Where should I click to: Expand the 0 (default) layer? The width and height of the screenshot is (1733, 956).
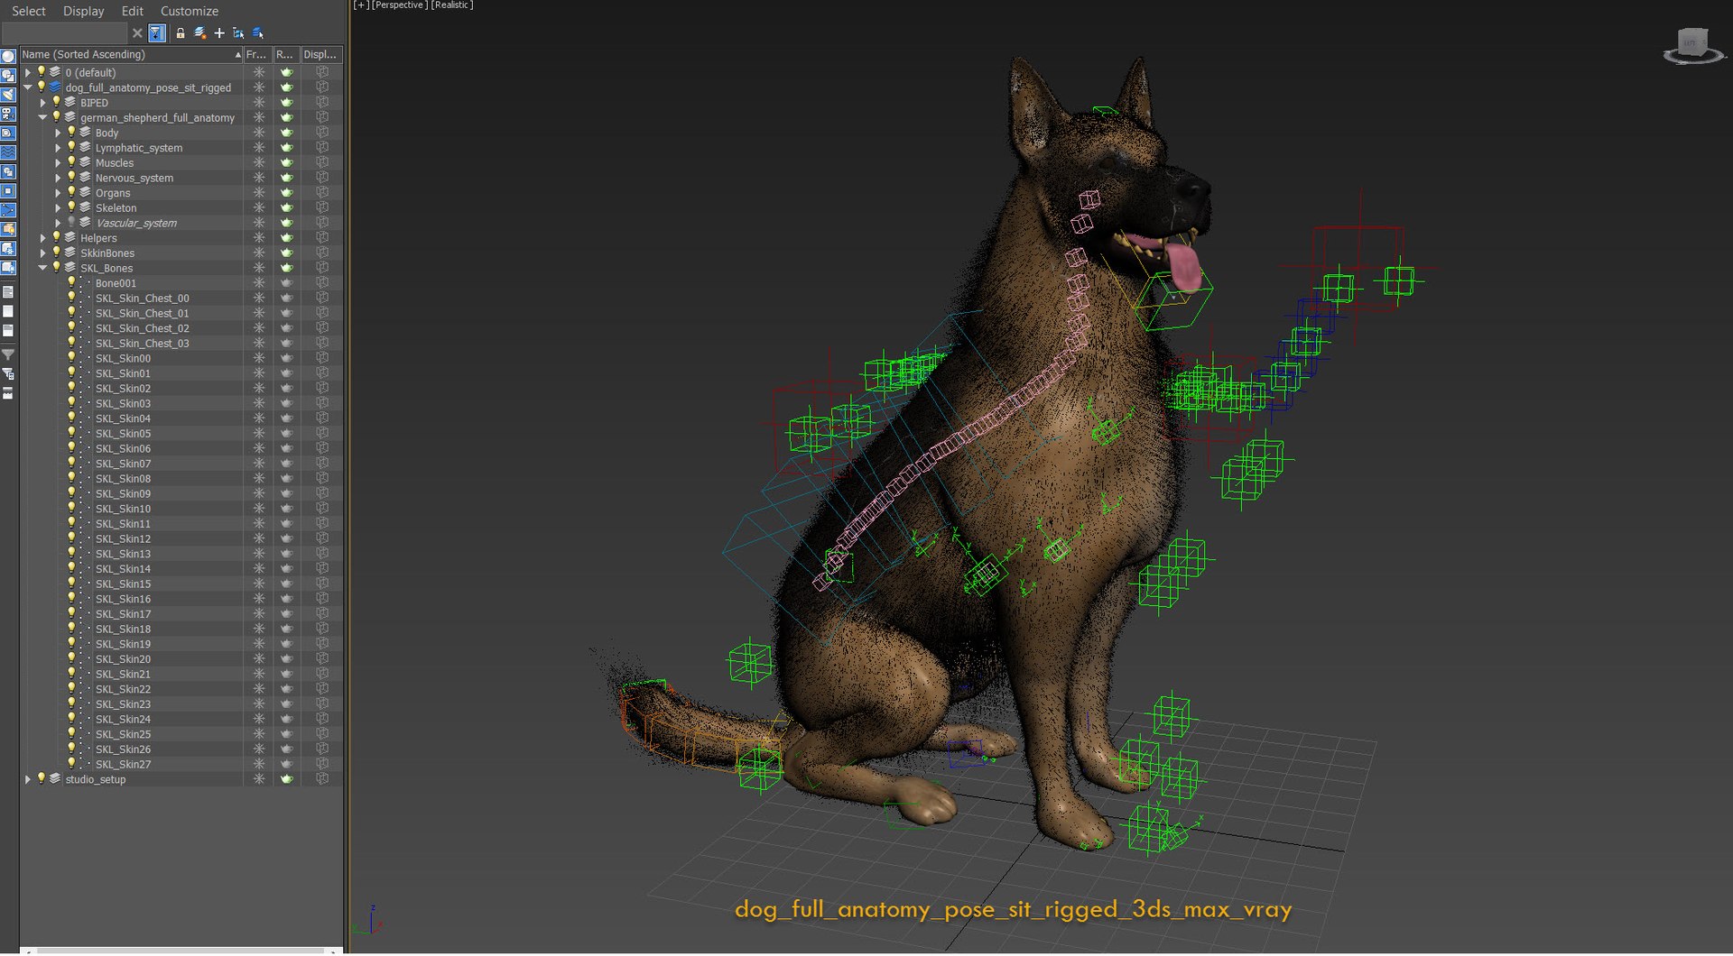pos(28,72)
